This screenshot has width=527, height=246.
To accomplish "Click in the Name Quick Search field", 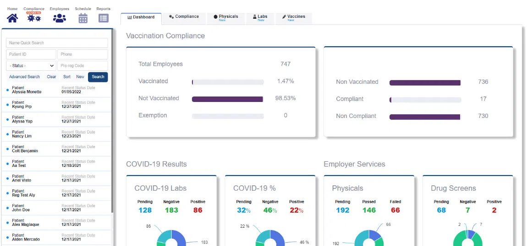I will click(57, 43).
